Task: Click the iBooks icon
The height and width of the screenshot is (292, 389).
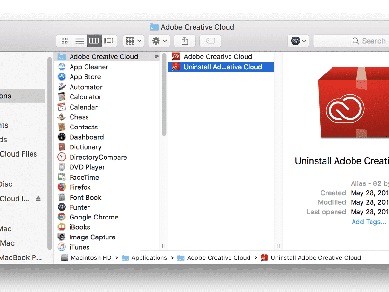Action: click(x=62, y=227)
